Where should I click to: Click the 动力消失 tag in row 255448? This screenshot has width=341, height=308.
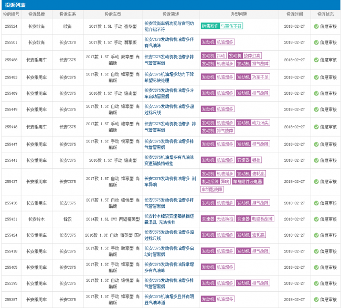[x=260, y=123]
